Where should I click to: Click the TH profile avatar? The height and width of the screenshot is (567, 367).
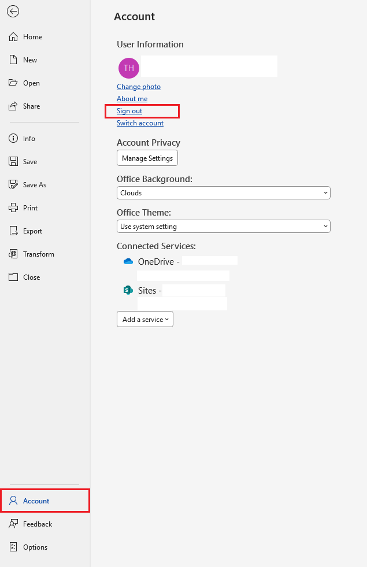pos(128,68)
